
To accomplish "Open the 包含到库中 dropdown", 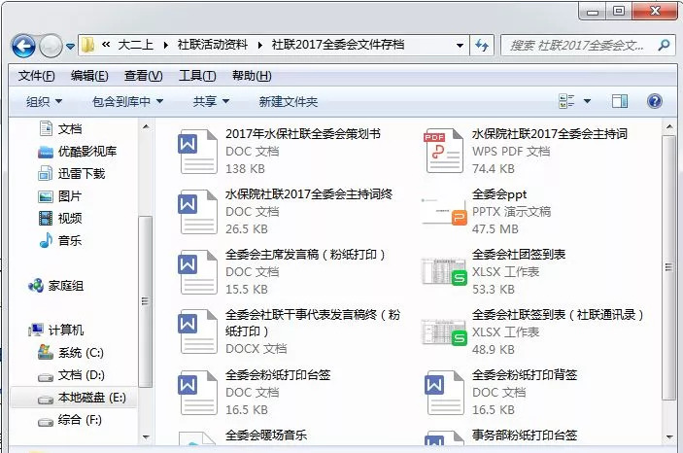I will 127,102.
